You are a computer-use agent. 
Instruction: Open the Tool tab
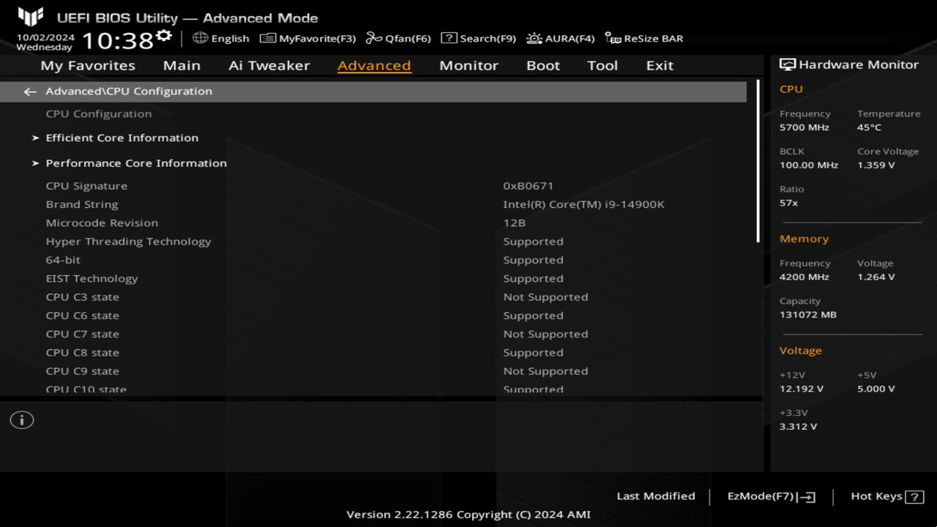tap(602, 65)
